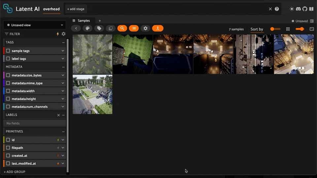Screen dimensions: 317x178
Task: Adjust the grid zoom slider at right
Action: click(300, 29)
